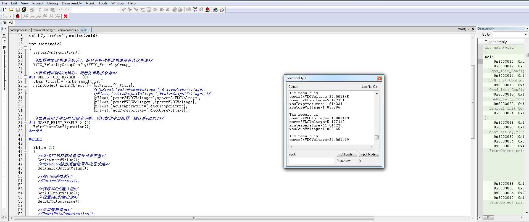This screenshot has height=222, width=529.
Task: Click the Redo arrow icon
Action: (x=67, y=10)
